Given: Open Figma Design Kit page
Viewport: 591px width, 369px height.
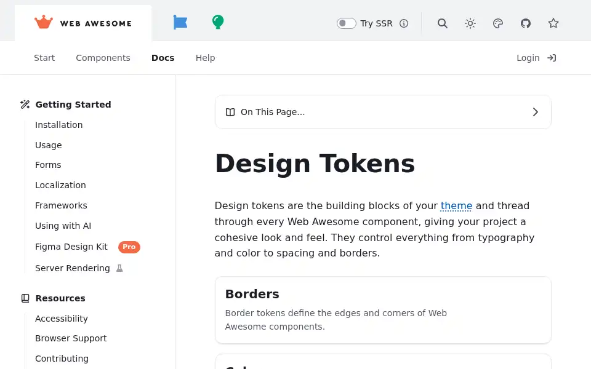Looking at the screenshot, I should tap(71, 247).
